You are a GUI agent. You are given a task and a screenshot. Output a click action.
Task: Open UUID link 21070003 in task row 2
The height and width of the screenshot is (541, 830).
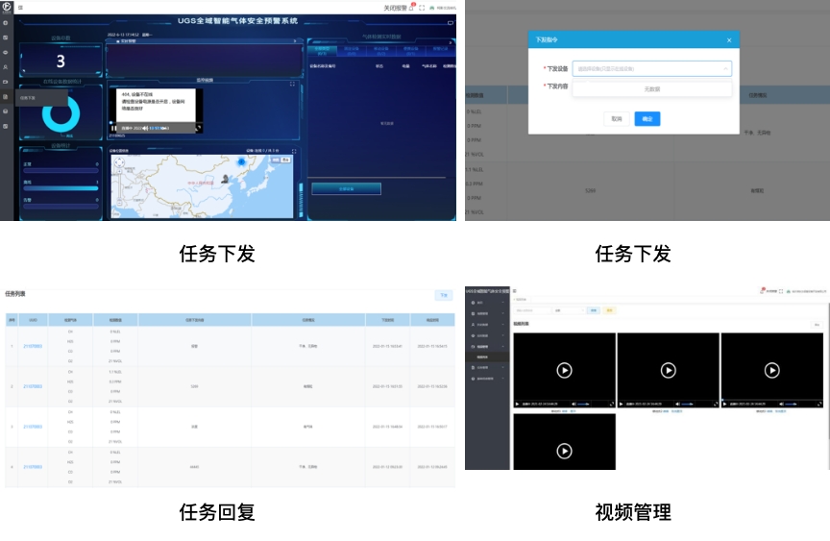pyautogui.click(x=33, y=386)
